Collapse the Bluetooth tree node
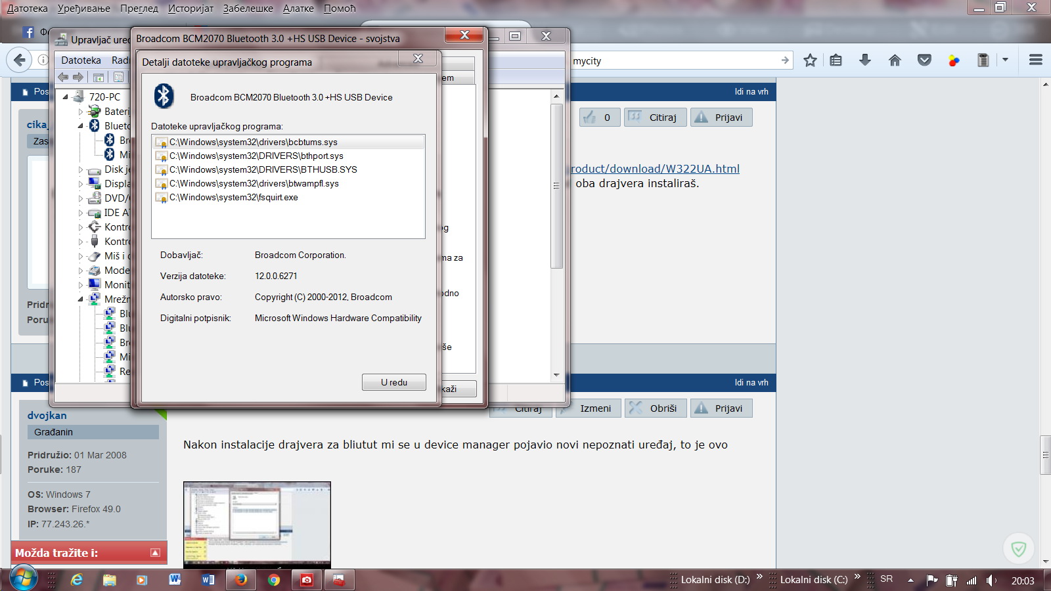This screenshot has height=591, width=1051. 81,125
